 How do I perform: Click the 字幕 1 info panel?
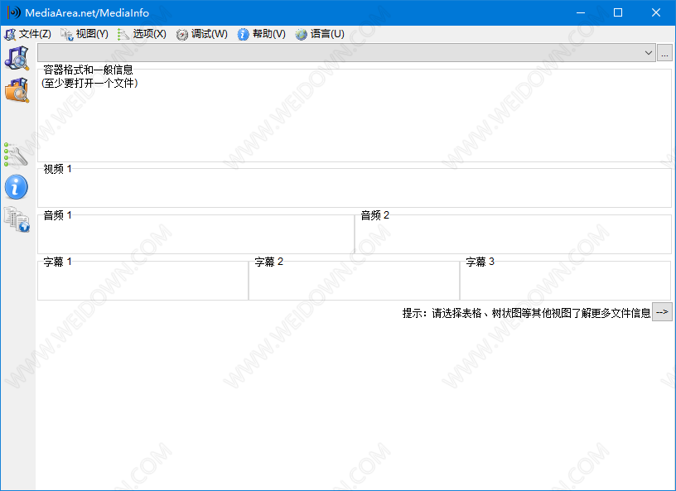point(142,282)
